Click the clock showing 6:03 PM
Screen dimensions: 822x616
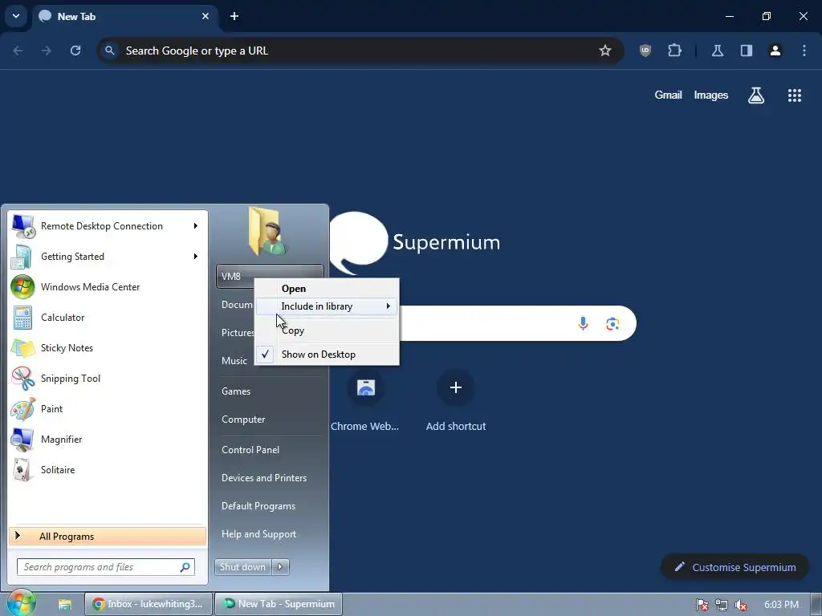pos(782,605)
